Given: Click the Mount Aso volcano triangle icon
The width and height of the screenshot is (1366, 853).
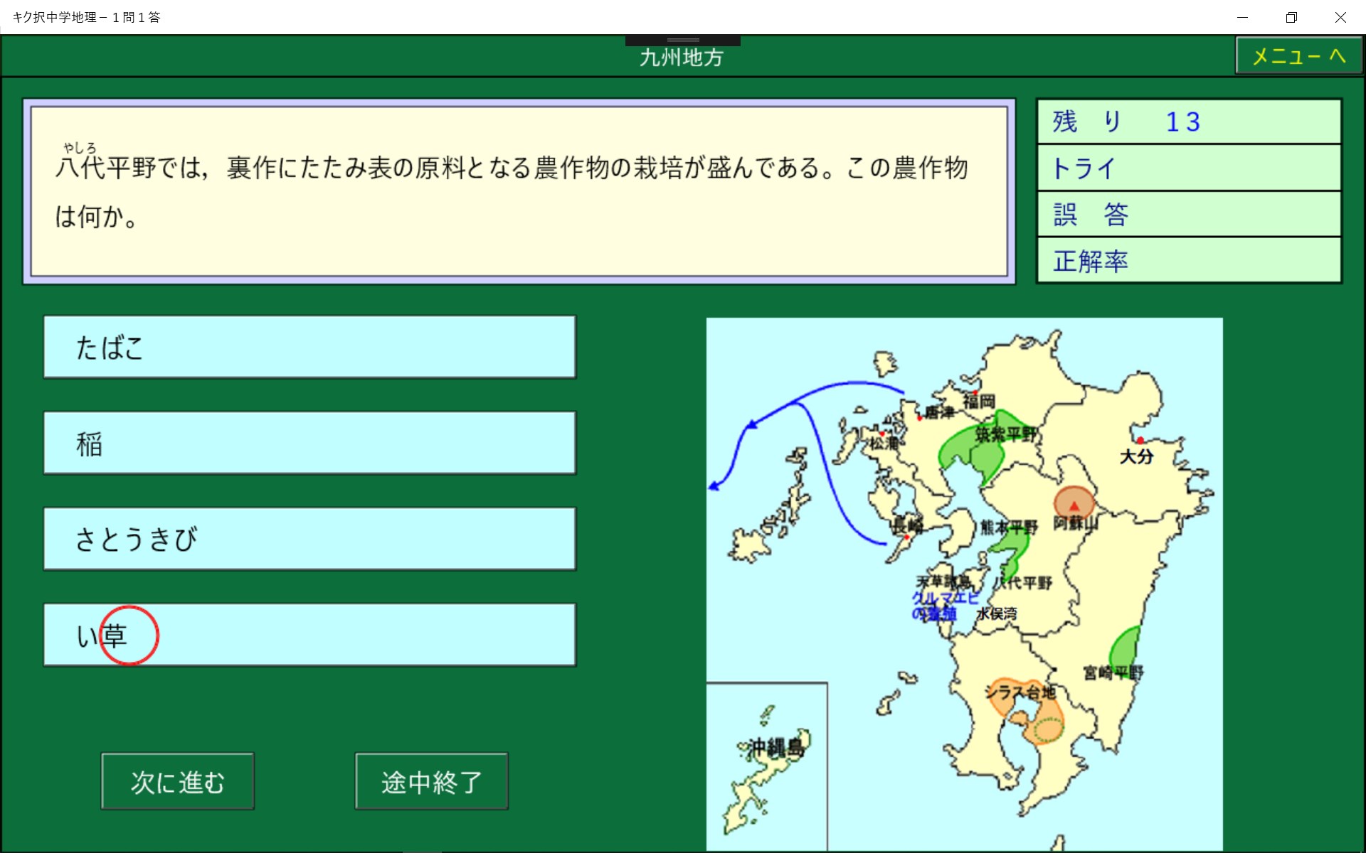Looking at the screenshot, I should click(1074, 505).
